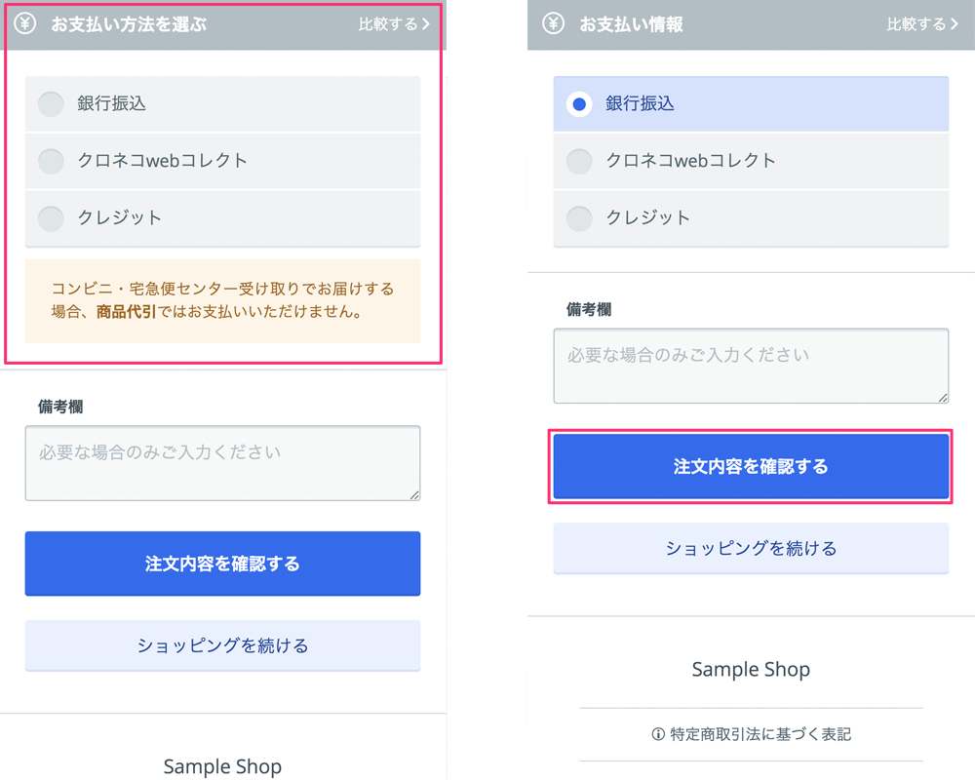Click ショッピングを続ける in the right panel
This screenshot has width=975, height=780.
click(751, 548)
